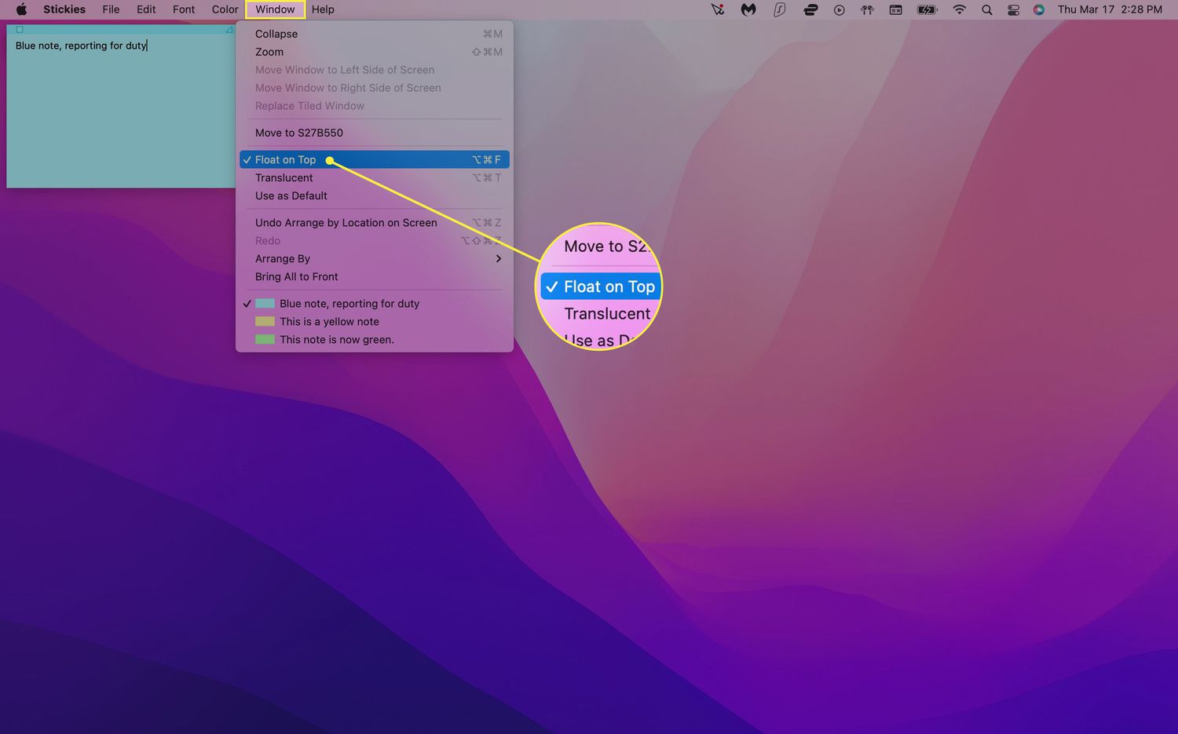Open the Font menu

pyautogui.click(x=184, y=9)
